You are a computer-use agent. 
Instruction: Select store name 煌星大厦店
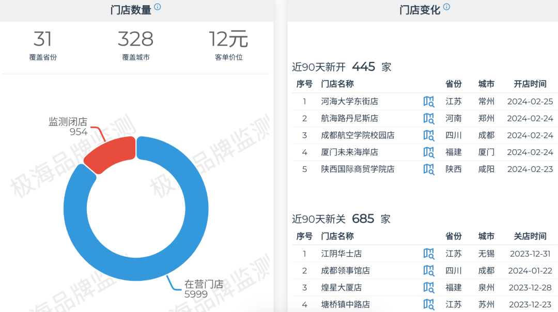click(x=342, y=287)
